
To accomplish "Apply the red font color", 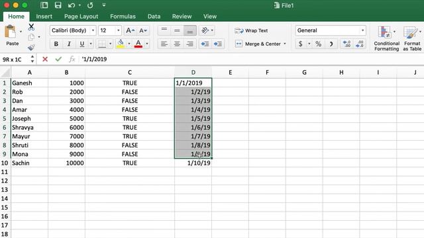I will 138,44.
